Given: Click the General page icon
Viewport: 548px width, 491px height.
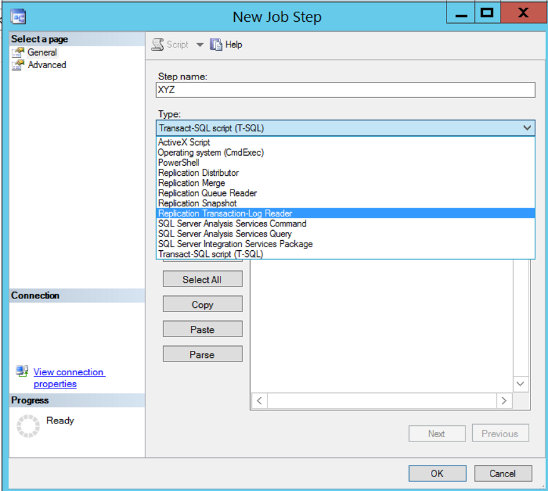Looking at the screenshot, I should [x=18, y=53].
